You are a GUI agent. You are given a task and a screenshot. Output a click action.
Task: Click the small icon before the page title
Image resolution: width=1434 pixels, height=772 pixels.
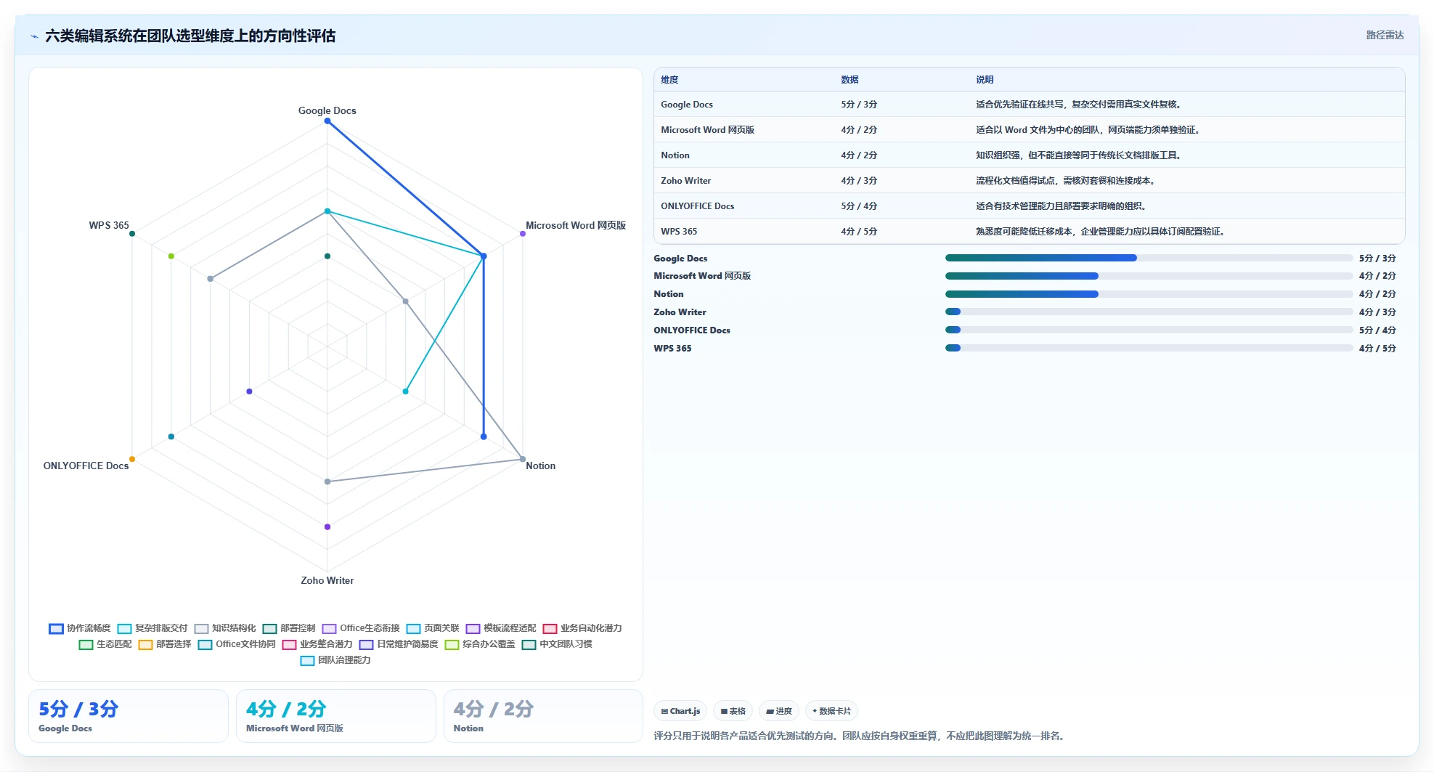coord(34,36)
